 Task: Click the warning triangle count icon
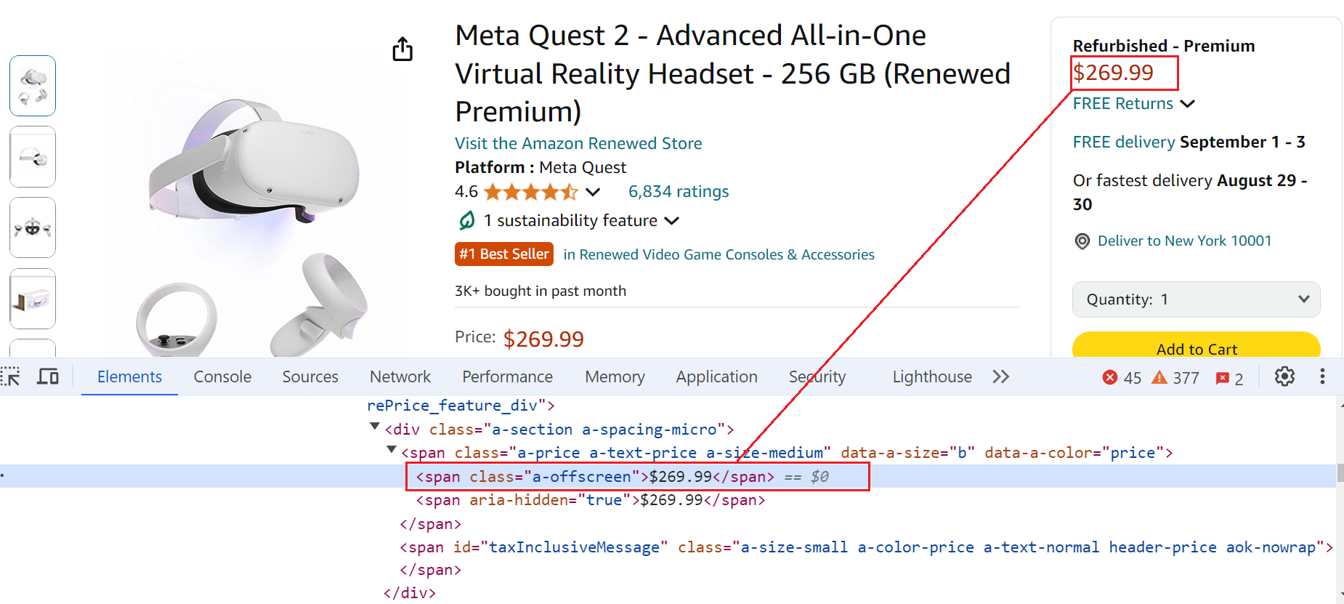1159,377
